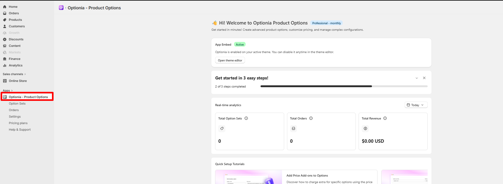503x184 pixels.
Task: Click the Markets globe icon
Action: pyautogui.click(x=5, y=52)
